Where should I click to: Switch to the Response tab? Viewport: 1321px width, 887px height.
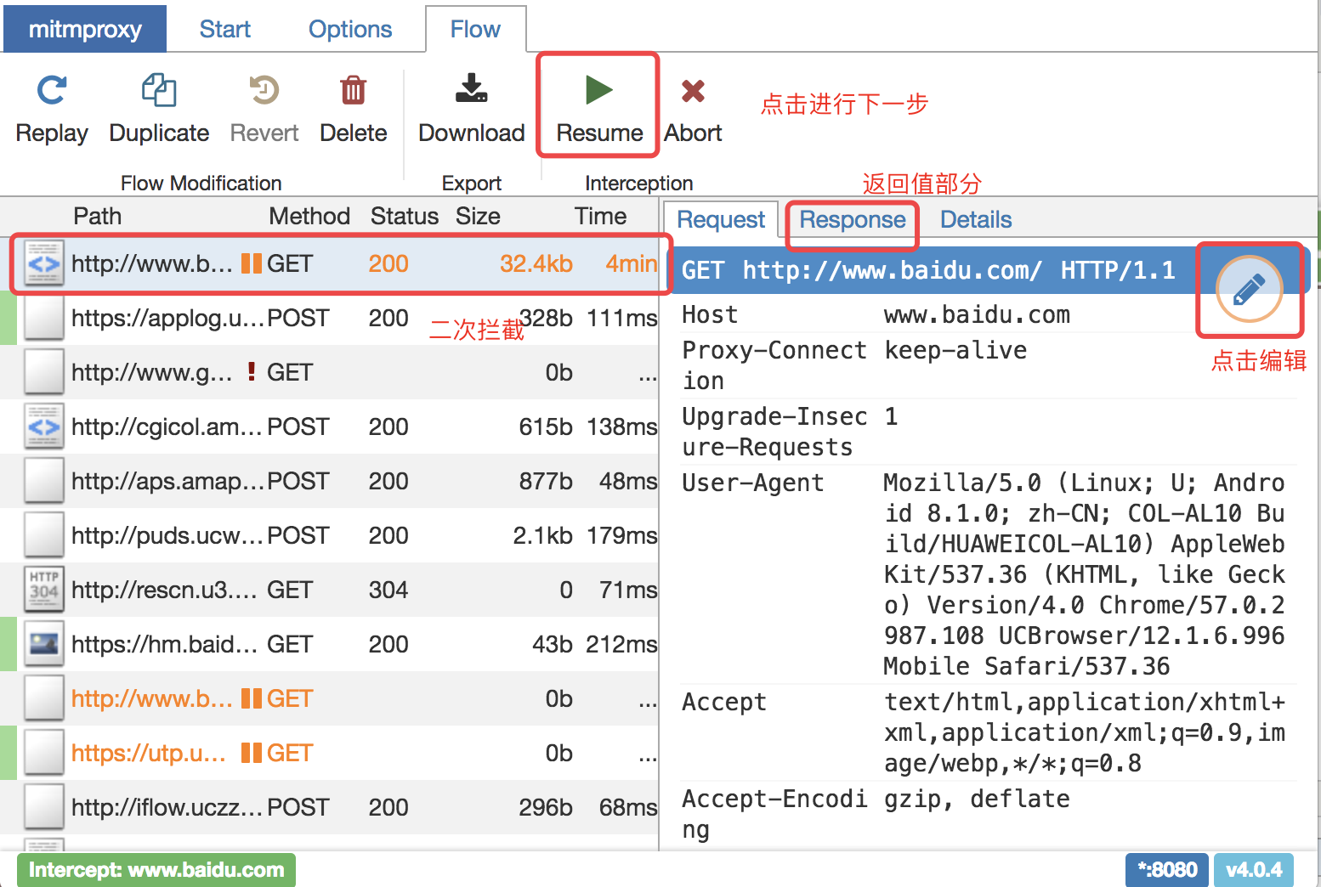coord(851,219)
